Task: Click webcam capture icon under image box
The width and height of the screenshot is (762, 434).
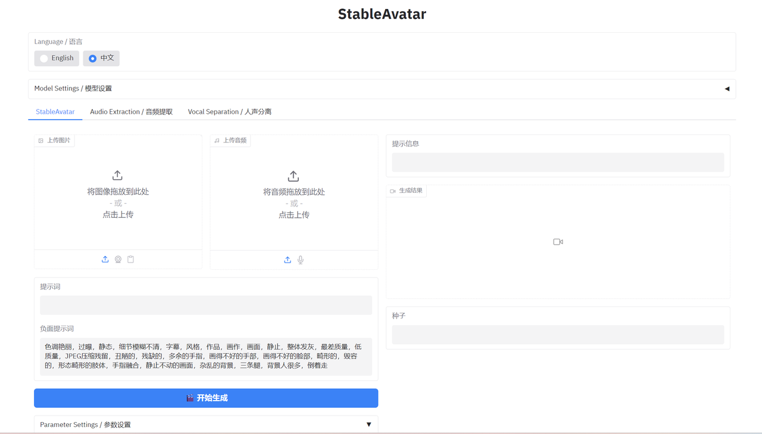Action: tap(118, 260)
